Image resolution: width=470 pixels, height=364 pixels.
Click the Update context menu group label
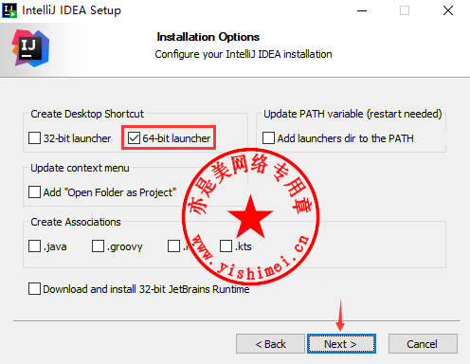pyautogui.click(x=80, y=168)
